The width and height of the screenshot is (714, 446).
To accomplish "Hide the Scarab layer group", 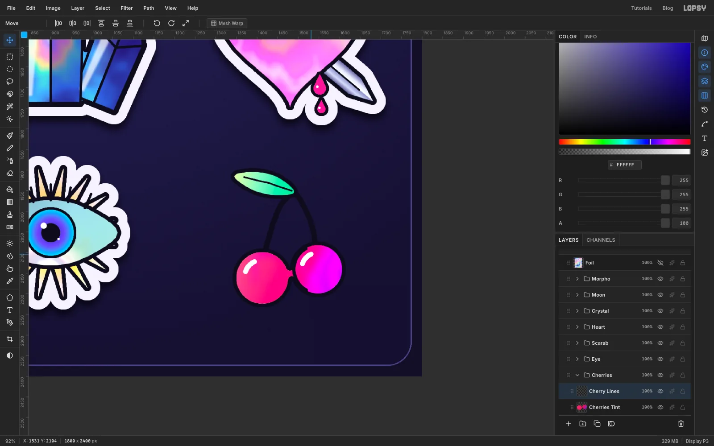I will 660,343.
